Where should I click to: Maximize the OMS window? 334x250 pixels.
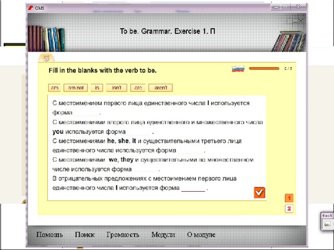[285, 7]
